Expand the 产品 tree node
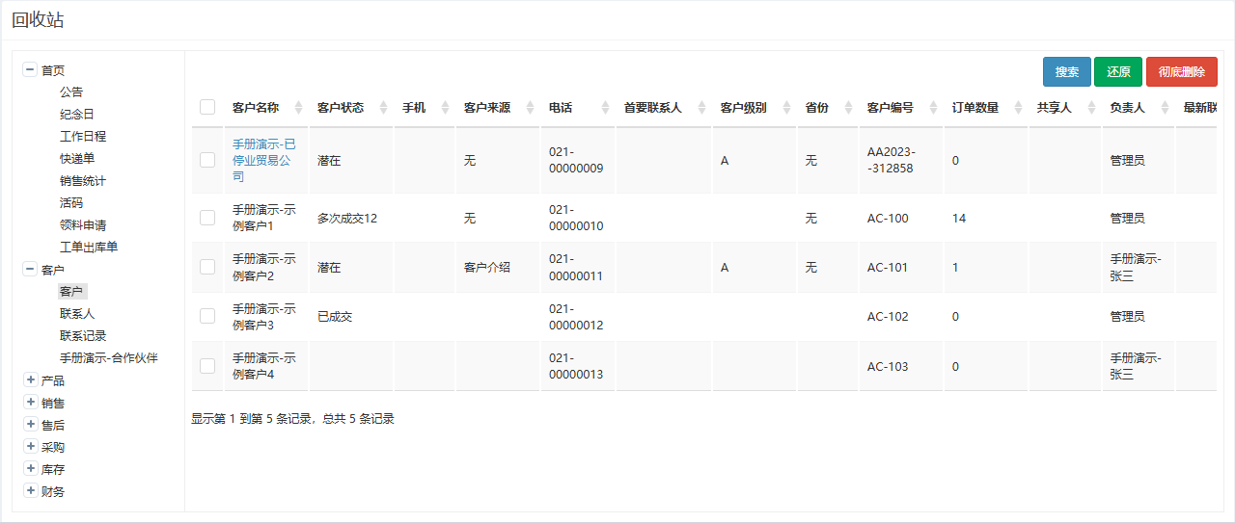This screenshot has width=1235, height=523. tap(30, 380)
